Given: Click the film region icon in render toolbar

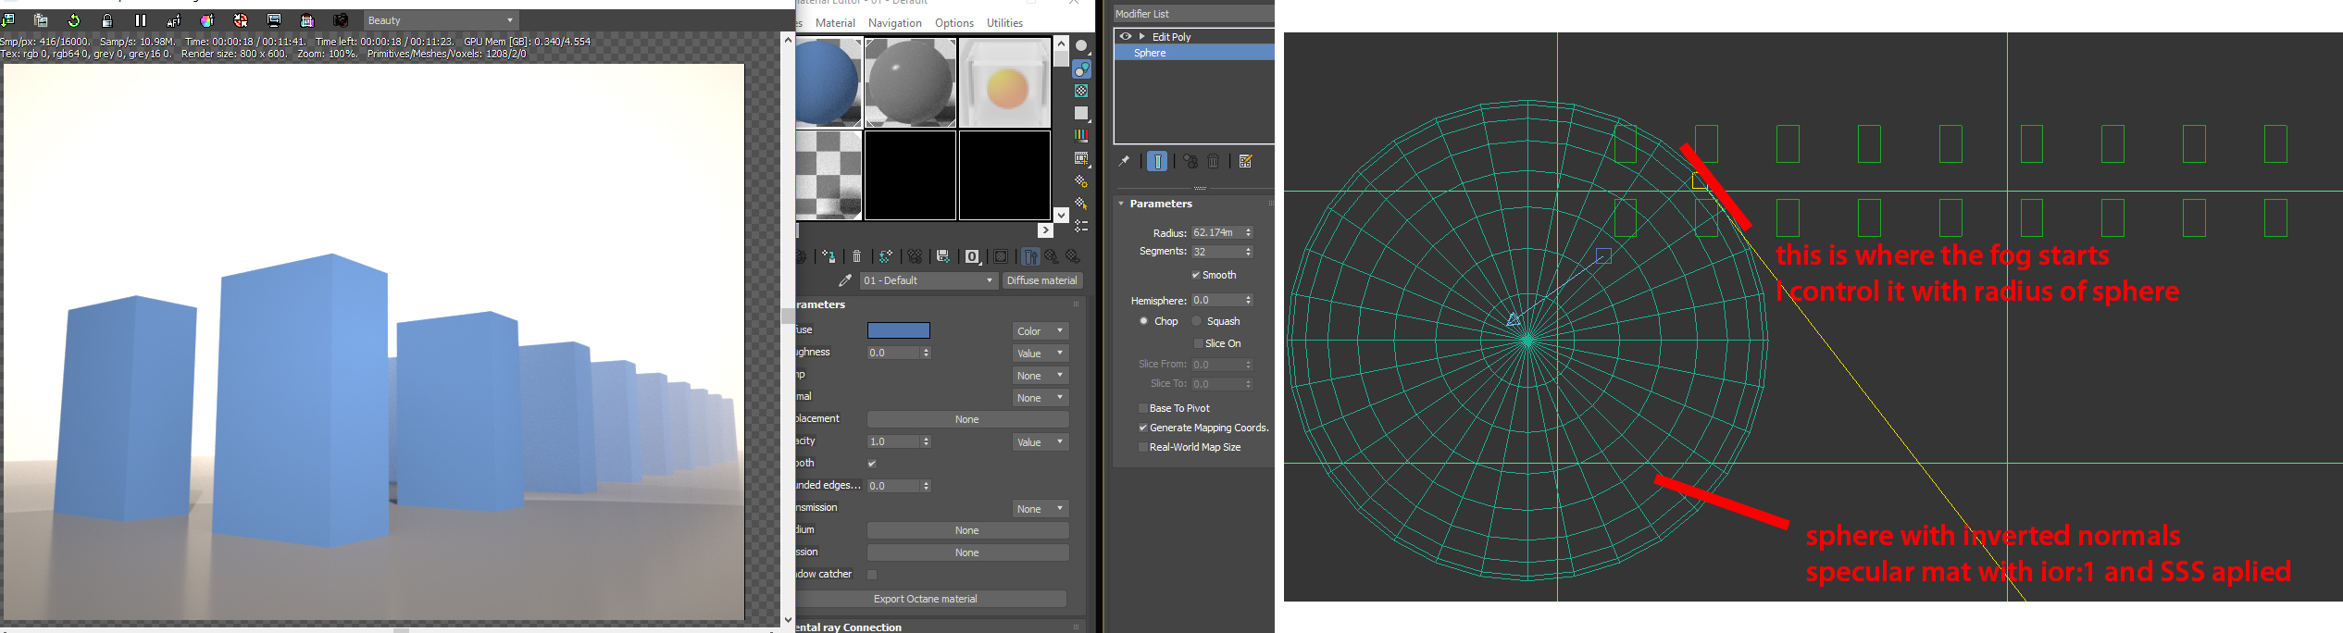Looking at the screenshot, I should (307, 20).
